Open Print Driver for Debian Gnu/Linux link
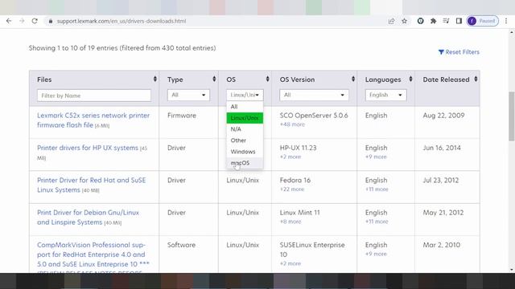 pos(88,218)
